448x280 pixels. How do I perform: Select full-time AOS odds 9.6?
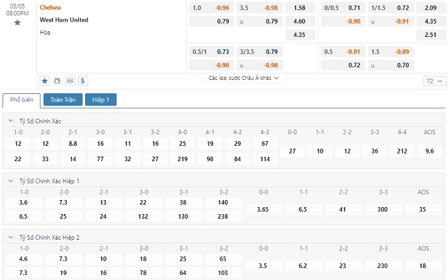[429, 151]
